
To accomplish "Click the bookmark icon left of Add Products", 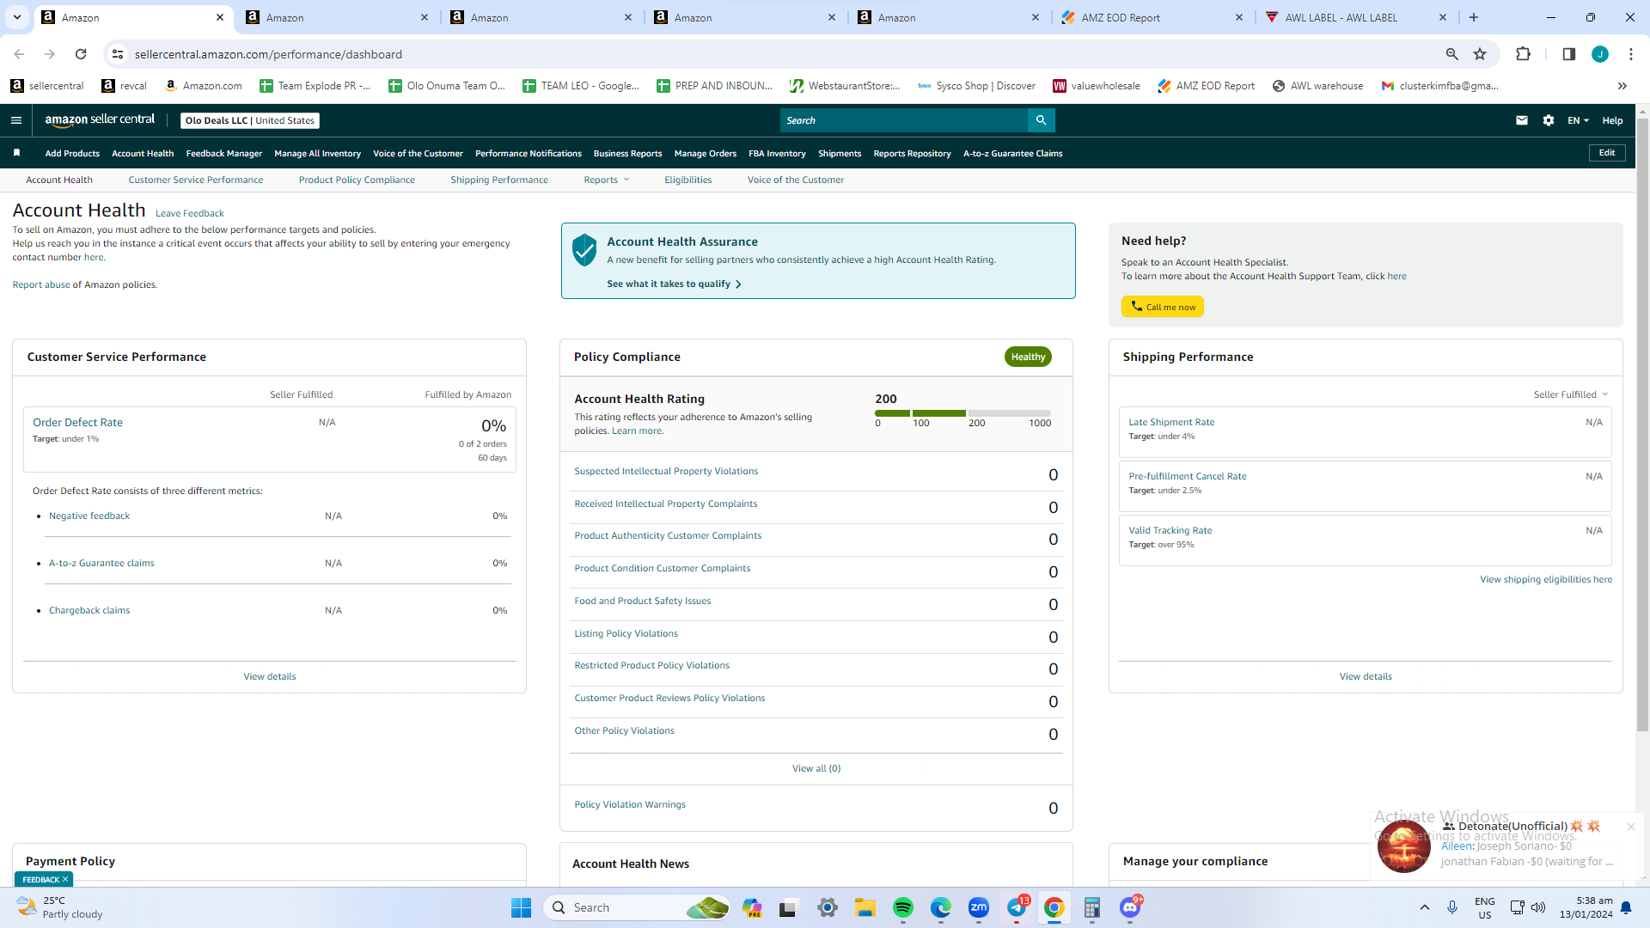I will click(16, 153).
